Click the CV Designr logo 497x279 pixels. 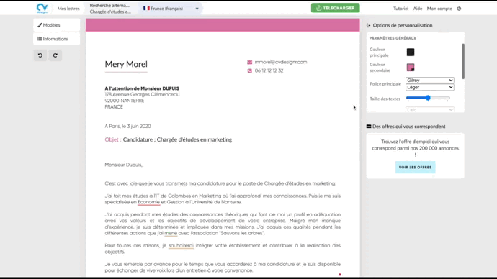[x=42, y=8]
